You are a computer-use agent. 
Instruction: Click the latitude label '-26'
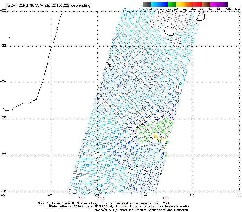[x=3, y=117]
